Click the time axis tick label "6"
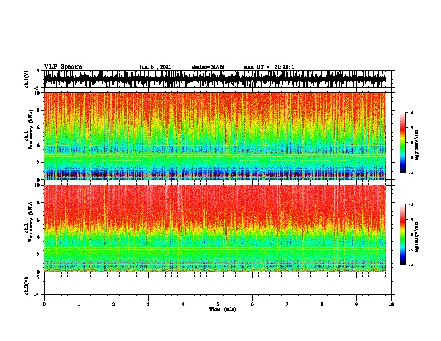The height and width of the screenshot is (341, 441). click(253, 304)
